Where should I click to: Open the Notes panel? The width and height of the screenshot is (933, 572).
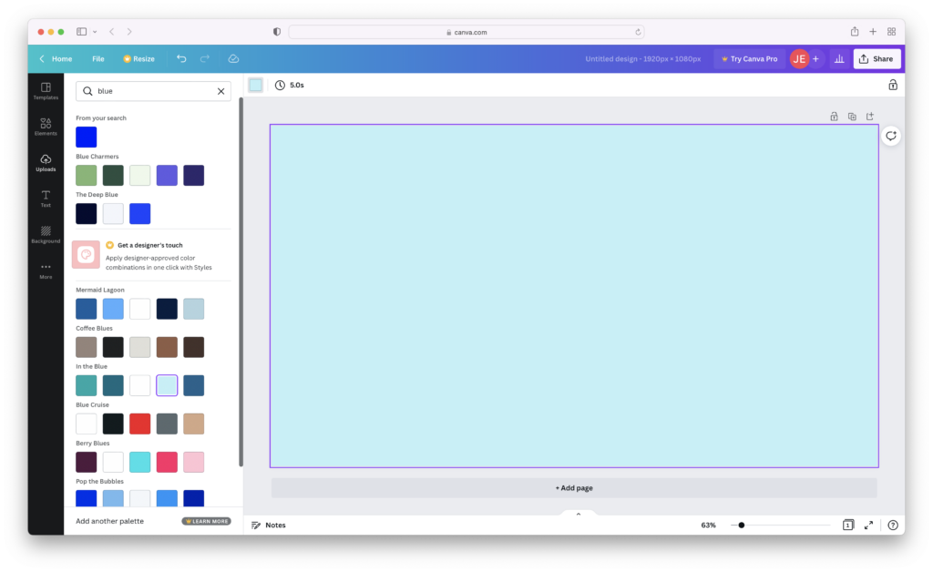pyautogui.click(x=269, y=525)
